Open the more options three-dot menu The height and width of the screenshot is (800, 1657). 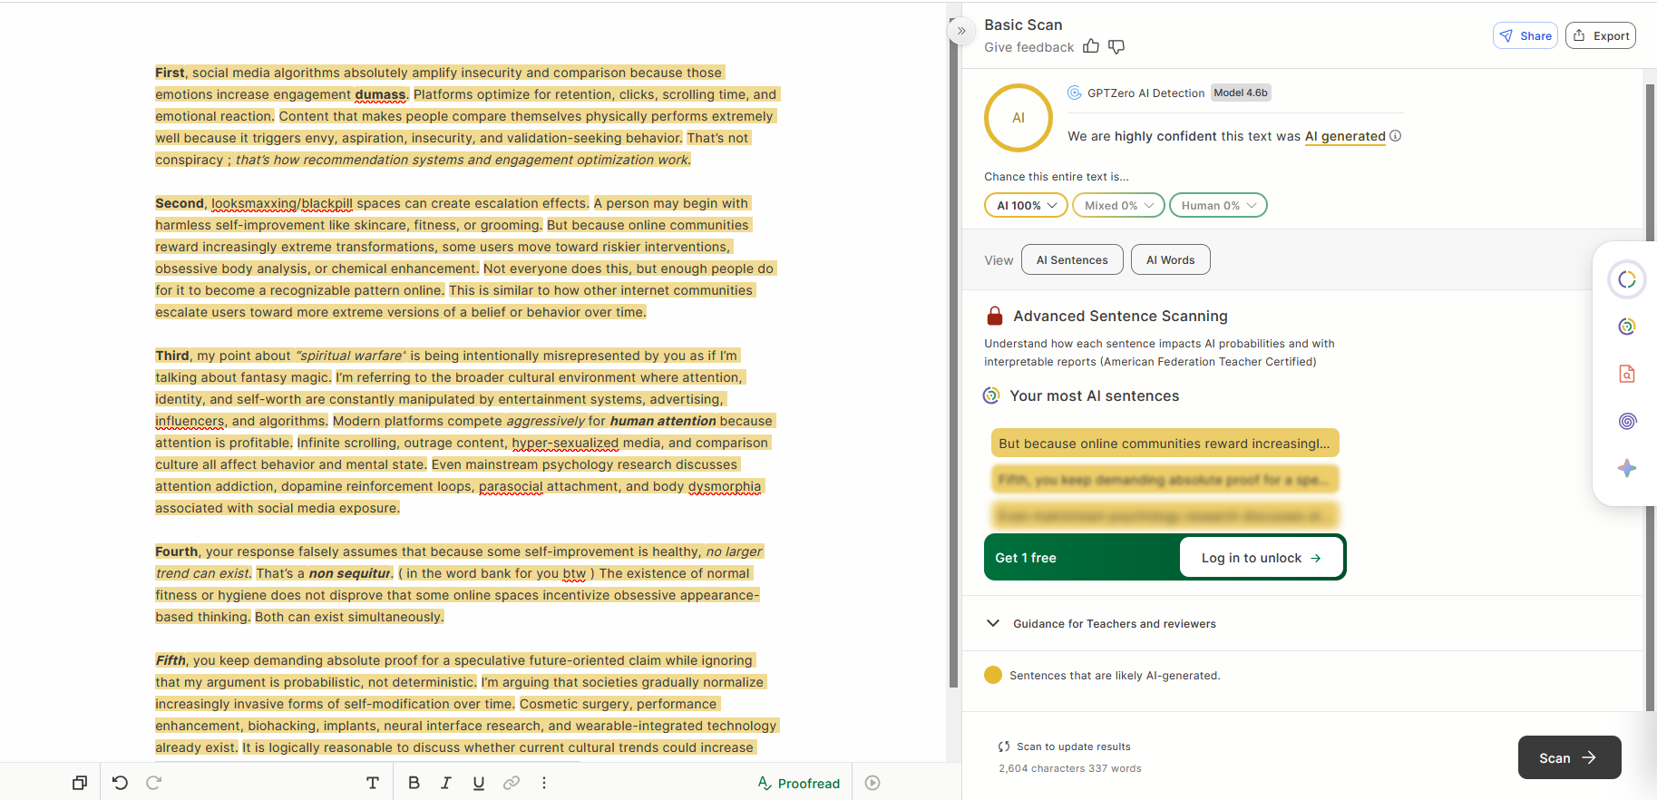(x=544, y=783)
